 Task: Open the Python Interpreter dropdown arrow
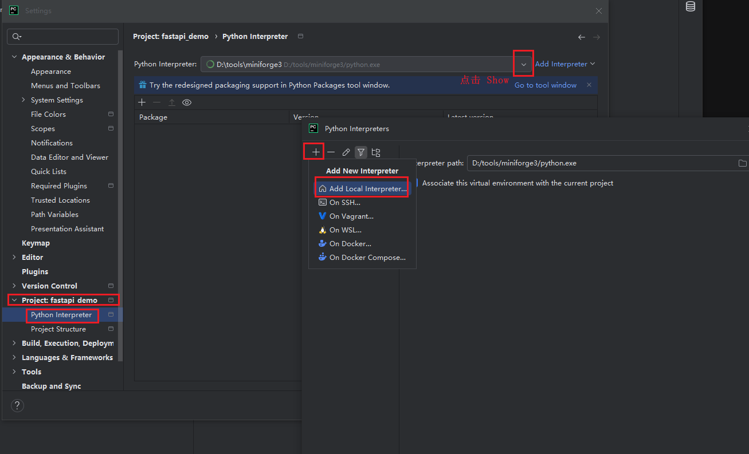pyautogui.click(x=524, y=65)
